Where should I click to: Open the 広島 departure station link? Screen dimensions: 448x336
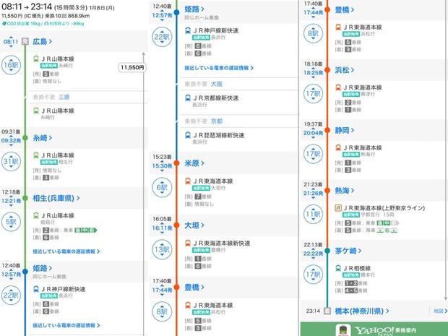tap(43, 41)
